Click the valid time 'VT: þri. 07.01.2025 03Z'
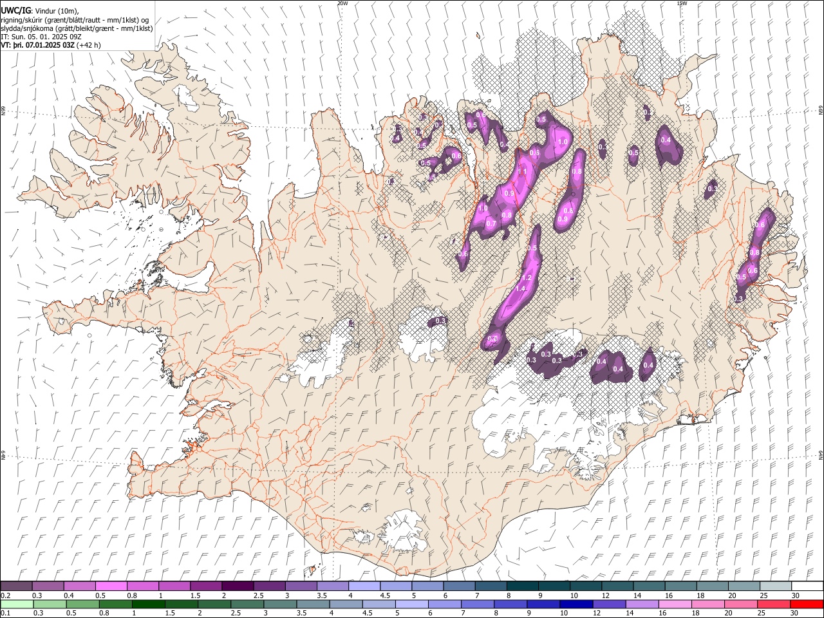Image resolution: width=824 pixels, height=618 pixels. pos(37,45)
